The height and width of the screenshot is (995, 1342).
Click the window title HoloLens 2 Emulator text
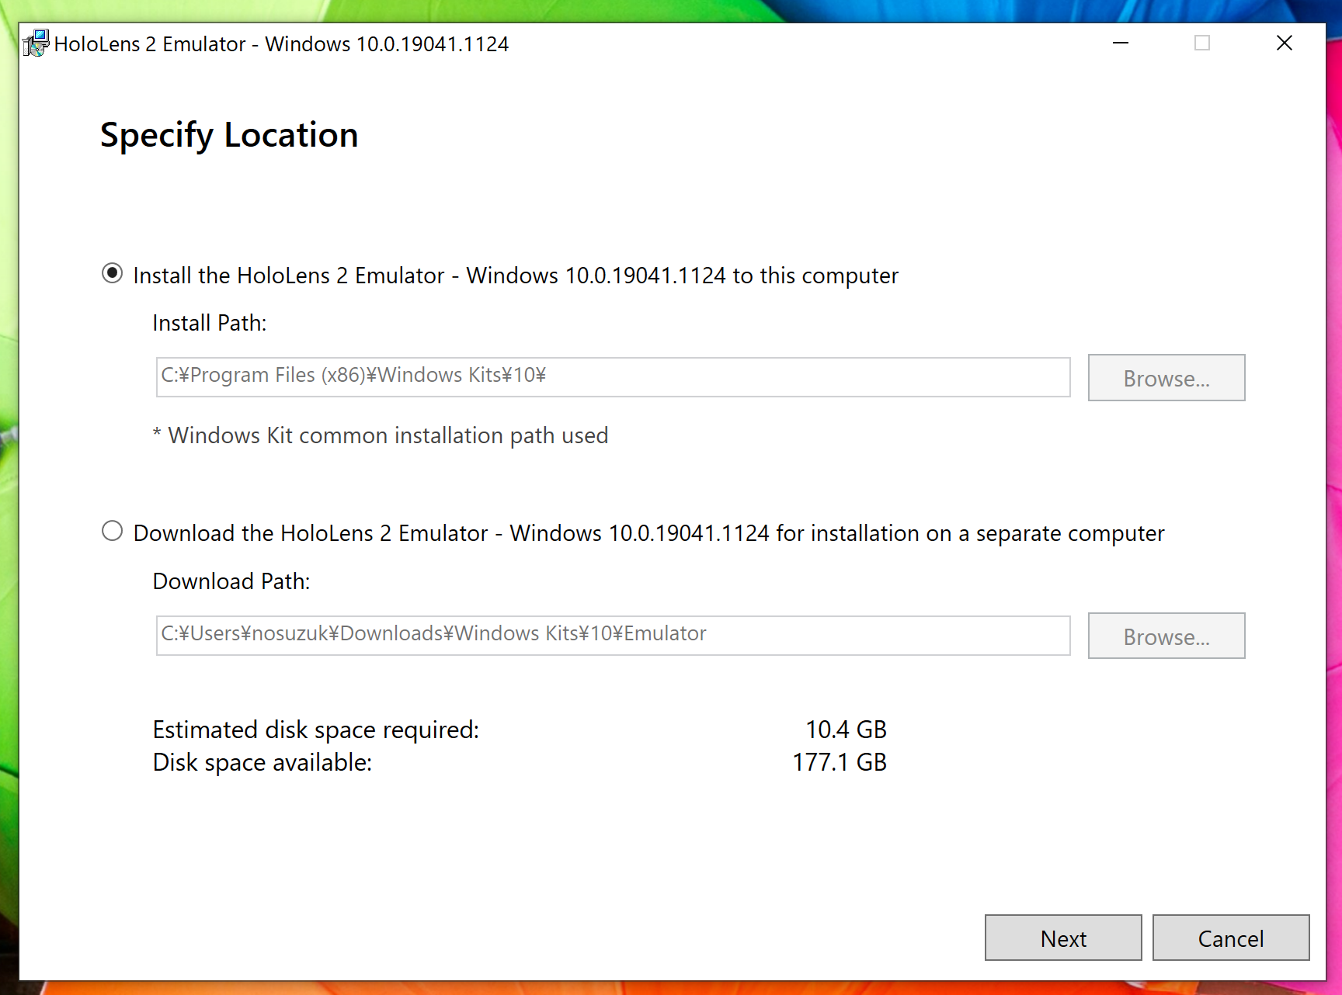pyautogui.click(x=281, y=44)
